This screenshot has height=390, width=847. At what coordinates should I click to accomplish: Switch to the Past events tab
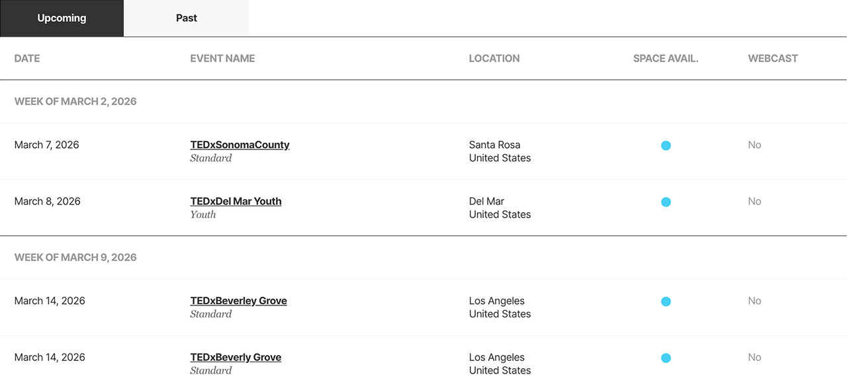click(186, 18)
